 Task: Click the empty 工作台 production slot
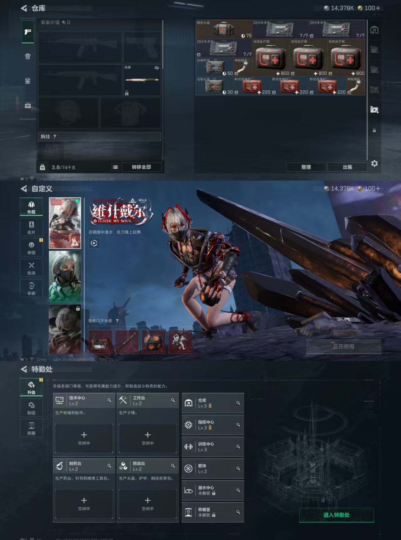[148, 438]
